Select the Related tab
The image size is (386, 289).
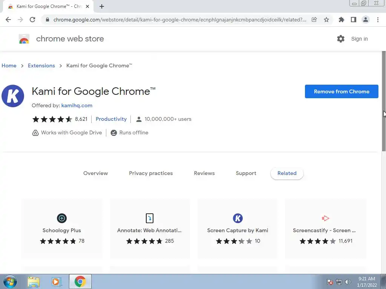coord(287,173)
